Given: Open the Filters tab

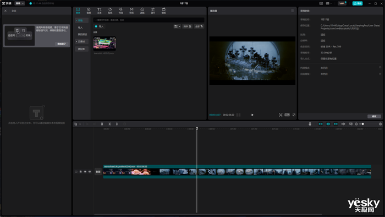Looking at the screenshot, I should pos(142,10).
